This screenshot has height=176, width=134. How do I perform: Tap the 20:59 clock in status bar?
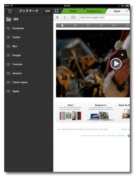[x=67, y=6]
